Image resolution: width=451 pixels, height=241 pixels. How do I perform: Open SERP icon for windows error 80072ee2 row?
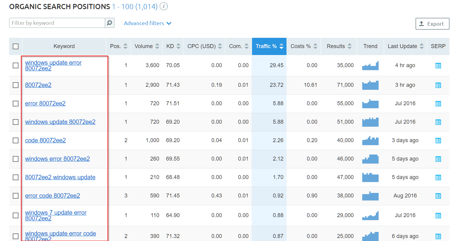(x=438, y=159)
